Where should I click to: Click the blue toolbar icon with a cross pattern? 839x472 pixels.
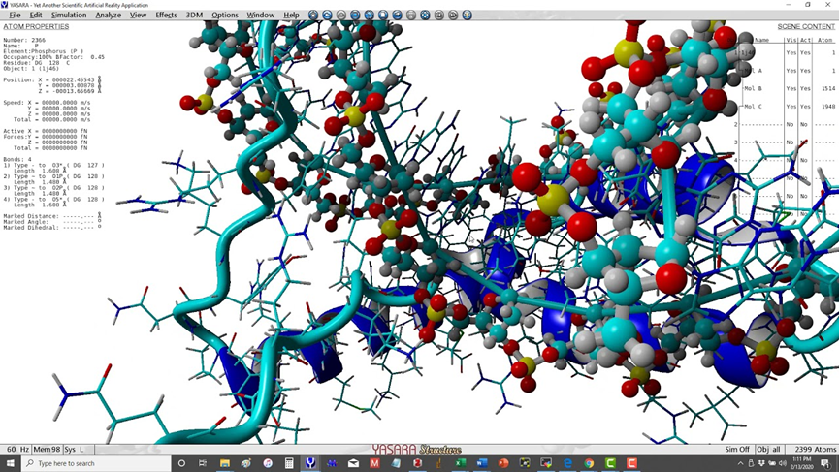coord(425,15)
